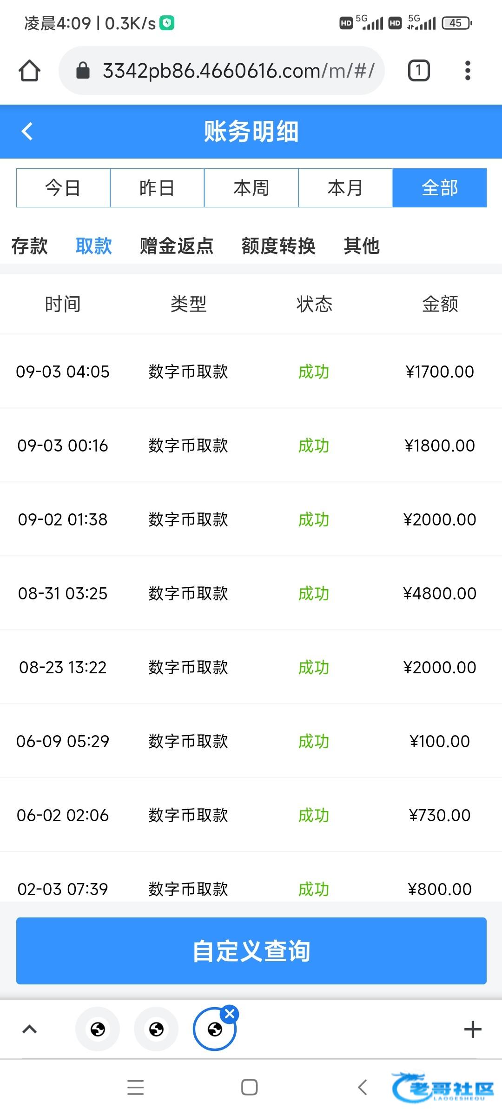
Task: Click the 自定义查询 button
Action: (251, 951)
